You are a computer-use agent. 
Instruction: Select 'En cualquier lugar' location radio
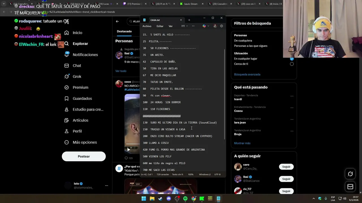pyautogui.click(x=292, y=59)
